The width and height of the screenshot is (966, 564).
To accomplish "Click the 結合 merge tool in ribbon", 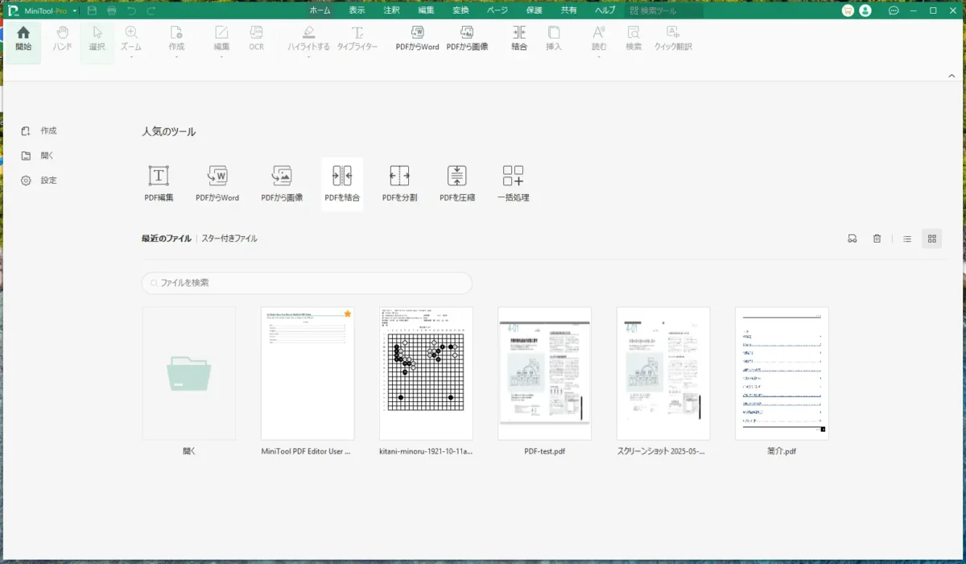I will [519, 39].
